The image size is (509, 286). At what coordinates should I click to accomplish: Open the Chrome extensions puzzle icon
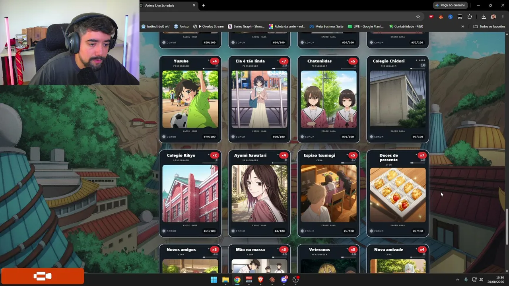pyautogui.click(x=470, y=17)
